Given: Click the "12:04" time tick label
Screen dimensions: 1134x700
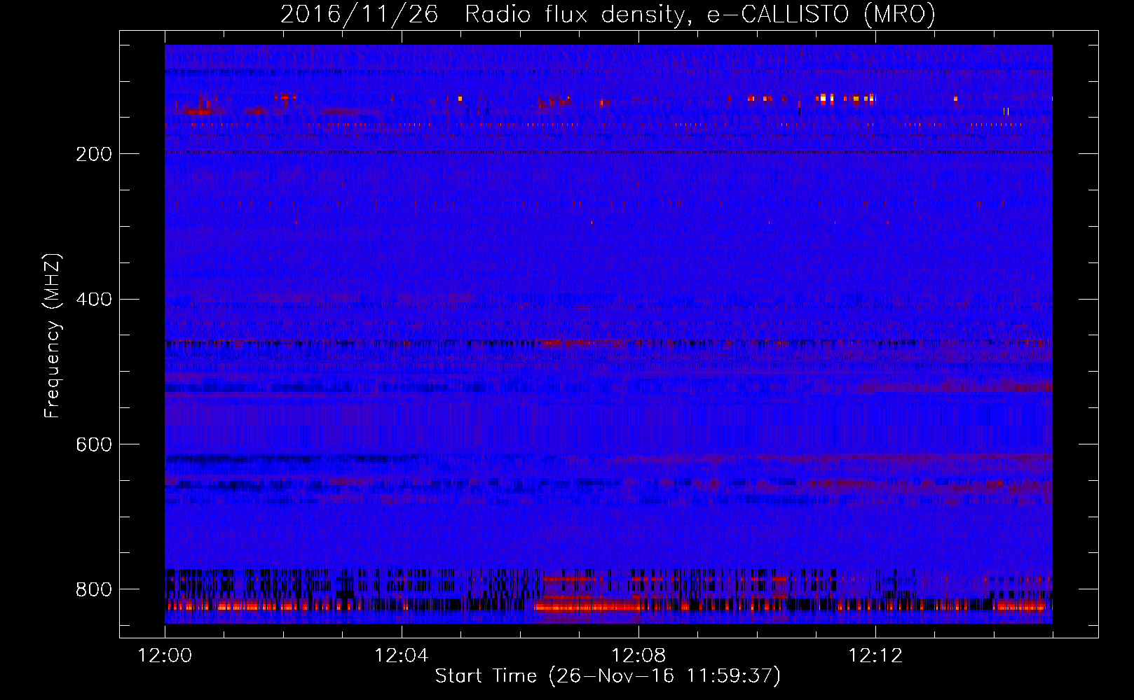Looking at the screenshot, I should 402,656.
